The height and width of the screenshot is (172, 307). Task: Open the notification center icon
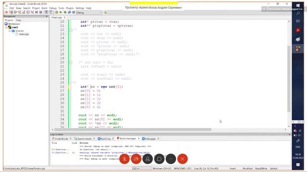(298, 165)
